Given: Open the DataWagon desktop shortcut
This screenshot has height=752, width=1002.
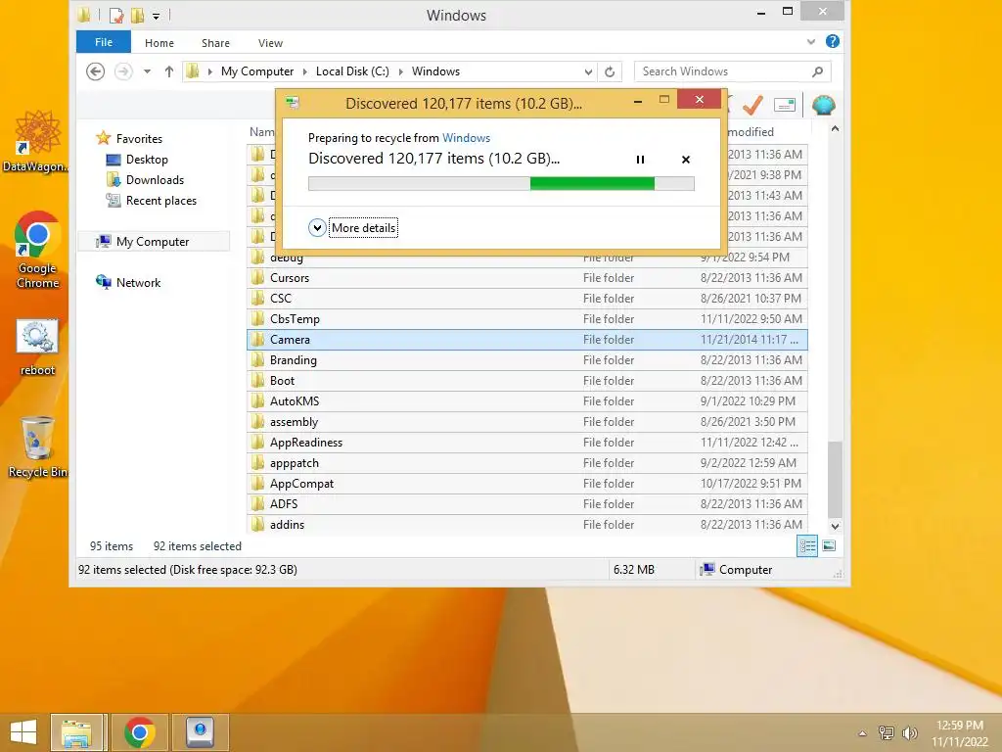Looking at the screenshot, I should coord(38,142).
